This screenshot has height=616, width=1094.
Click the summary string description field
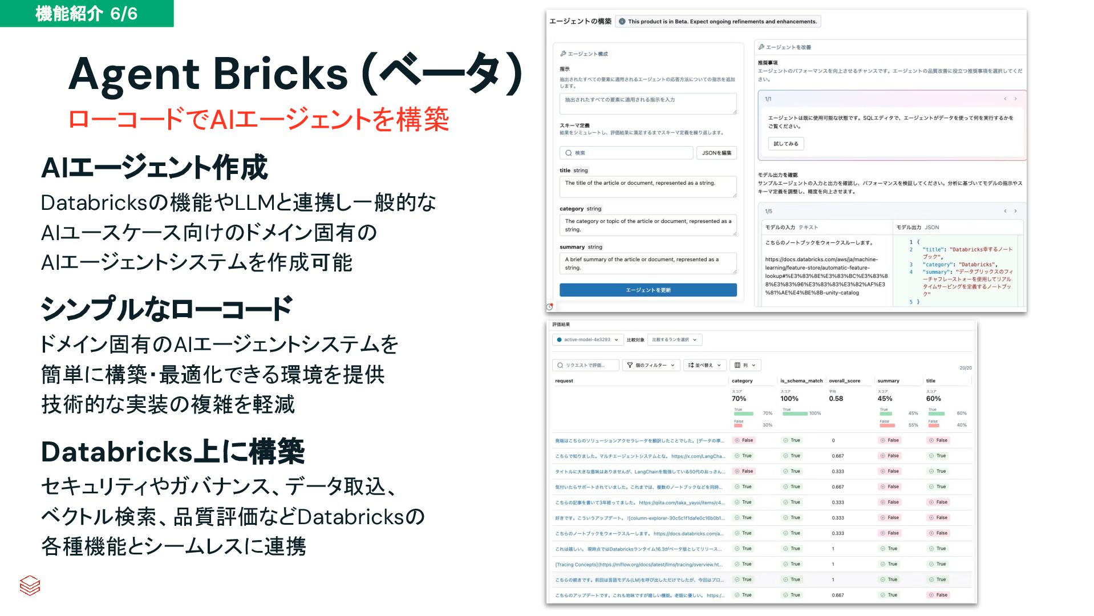coord(648,264)
